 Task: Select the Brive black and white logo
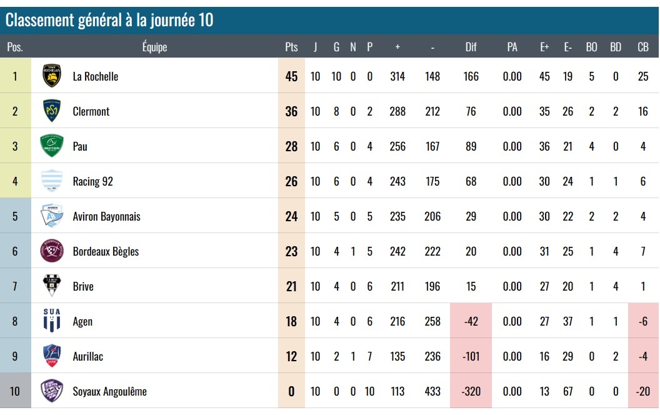click(52, 286)
